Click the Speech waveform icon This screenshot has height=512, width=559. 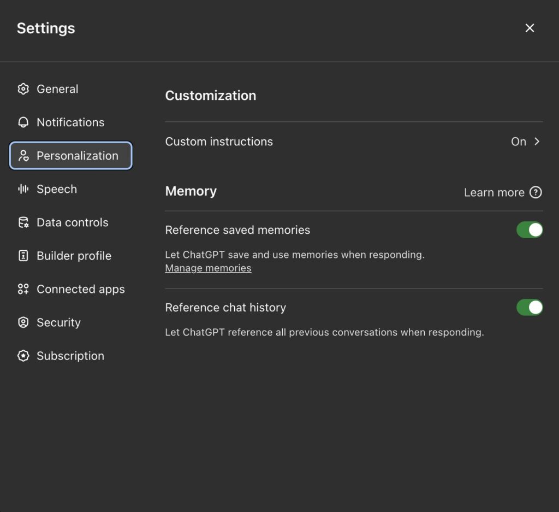(x=23, y=189)
